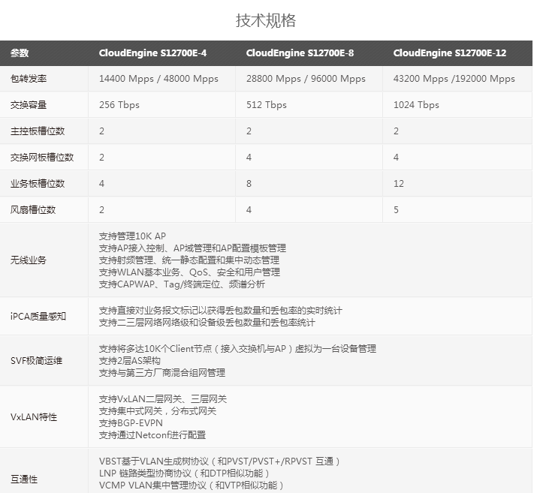This screenshot has width=534, height=493.
Task: Click the 43200 Mpps /192000 Mpps cell
Action: [454, 79]
